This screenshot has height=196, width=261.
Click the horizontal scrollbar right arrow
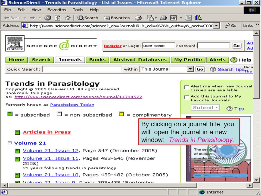click(249, 185)
